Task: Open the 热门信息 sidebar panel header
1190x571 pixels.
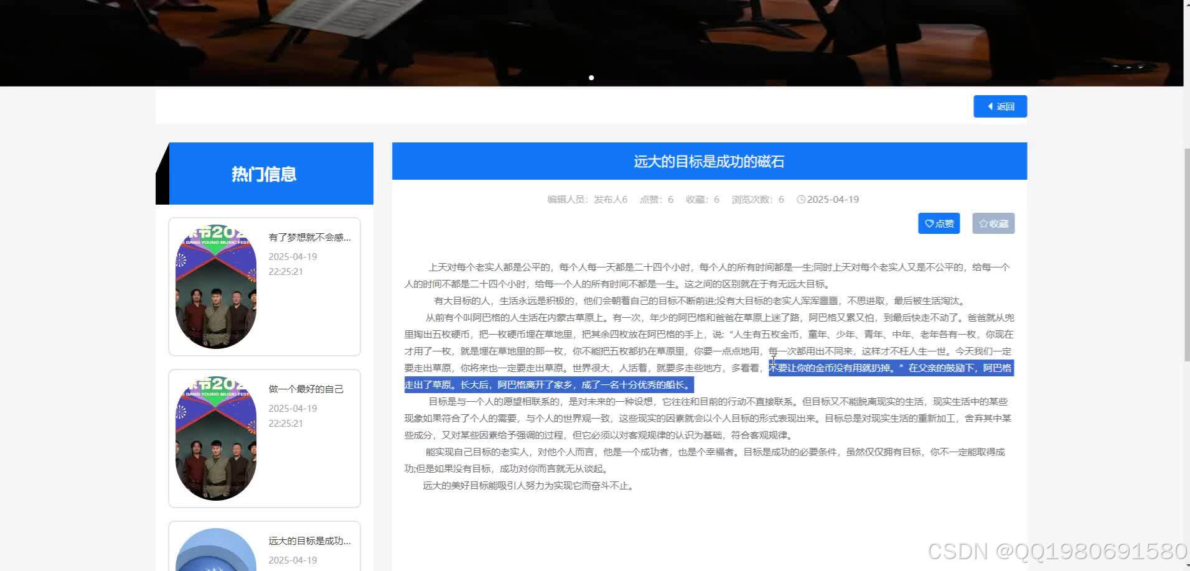Action: click(x=264, y=174)
